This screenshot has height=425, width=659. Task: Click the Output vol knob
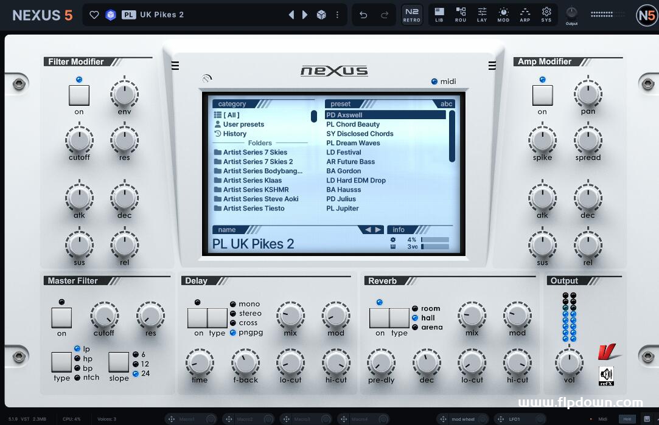tap(569, 363)
